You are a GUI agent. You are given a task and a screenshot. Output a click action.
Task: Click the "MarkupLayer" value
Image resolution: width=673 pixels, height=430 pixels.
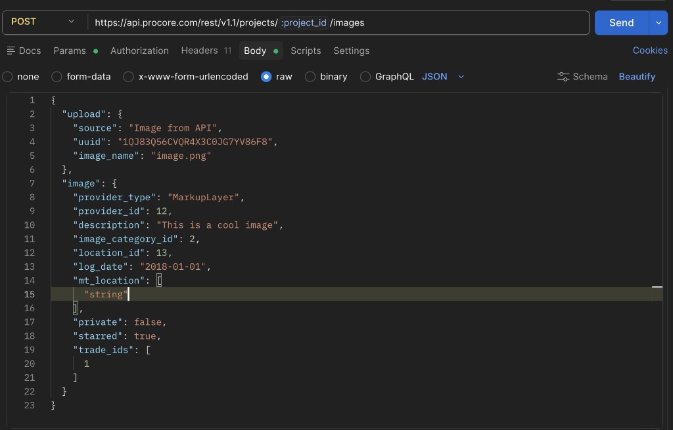(x=203, y=197)
